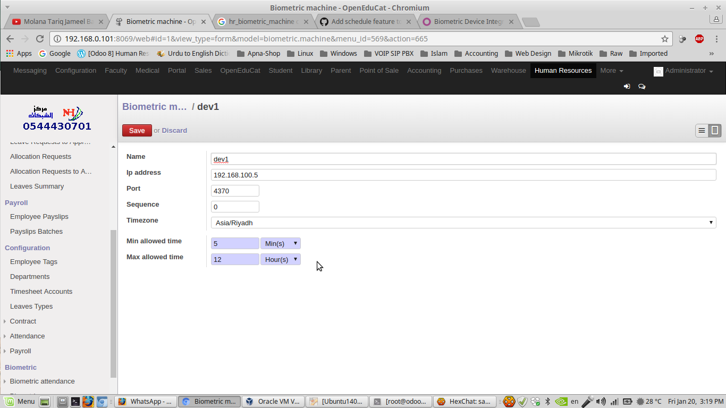Open the Adblock Plus extension icon
726x408 pixels.
(699, 39)
